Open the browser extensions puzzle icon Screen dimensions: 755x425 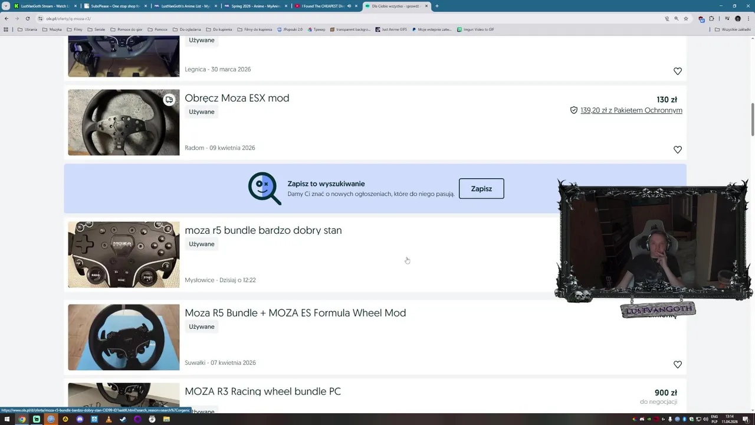(711, 18)
